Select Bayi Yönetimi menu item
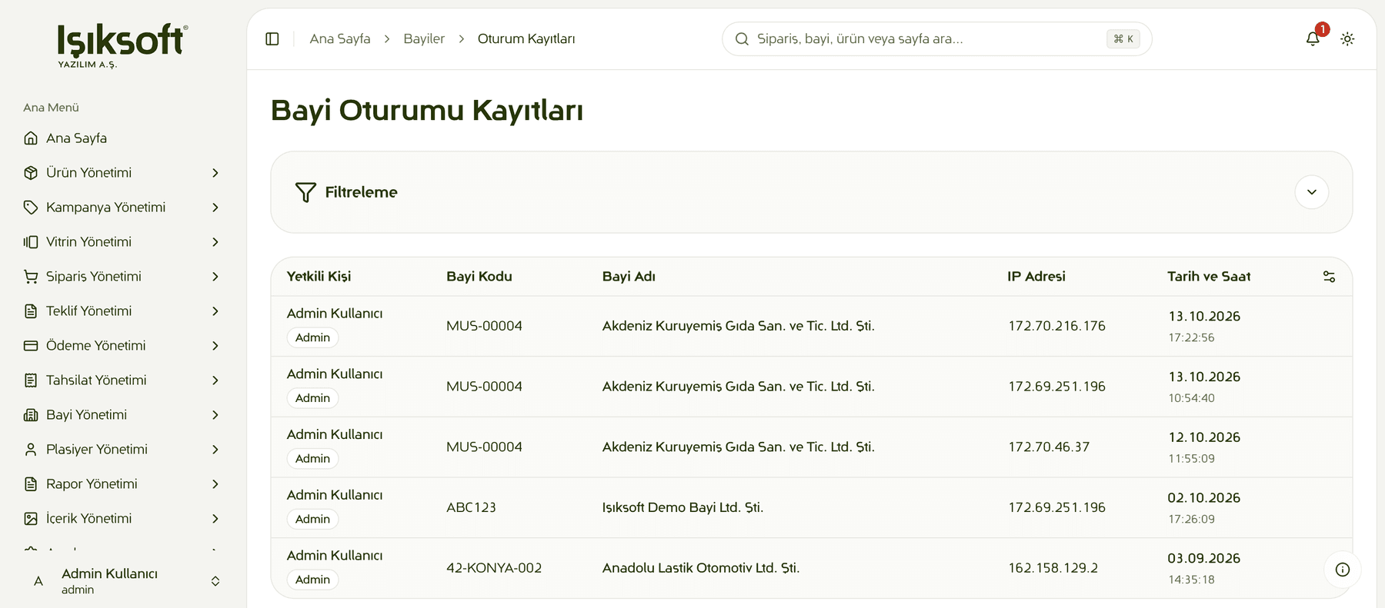This screenshot has width=1385, height=608. 123,415
